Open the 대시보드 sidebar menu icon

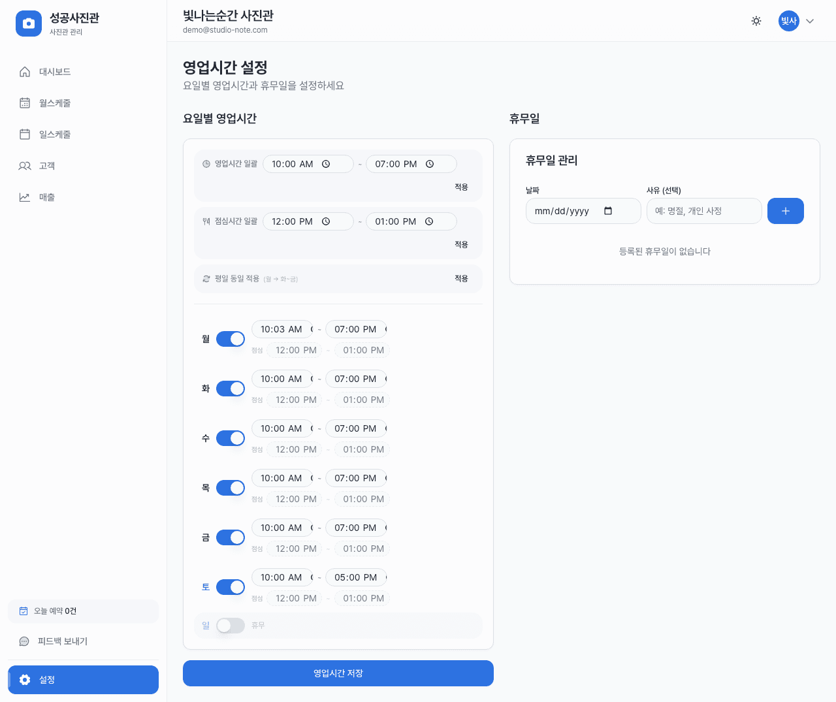[x=24, y=71]
